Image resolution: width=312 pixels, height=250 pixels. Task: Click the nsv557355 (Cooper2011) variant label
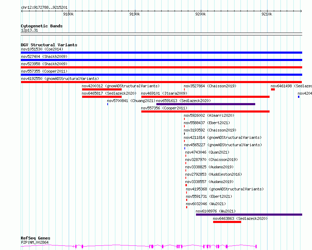click(44, 71)
